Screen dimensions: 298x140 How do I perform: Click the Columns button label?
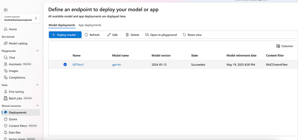[x=287, y=46]
